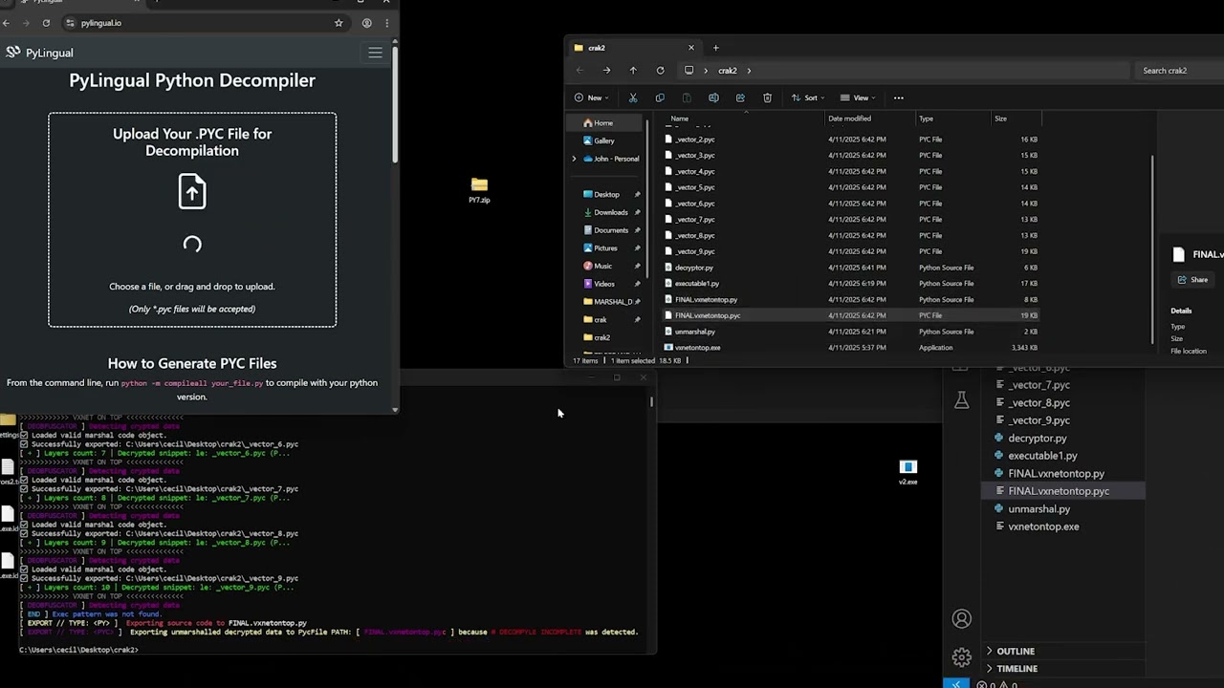Open Documents in Explorer quick access
This screenshot has height=688, width=1224.
click(610, 230)
